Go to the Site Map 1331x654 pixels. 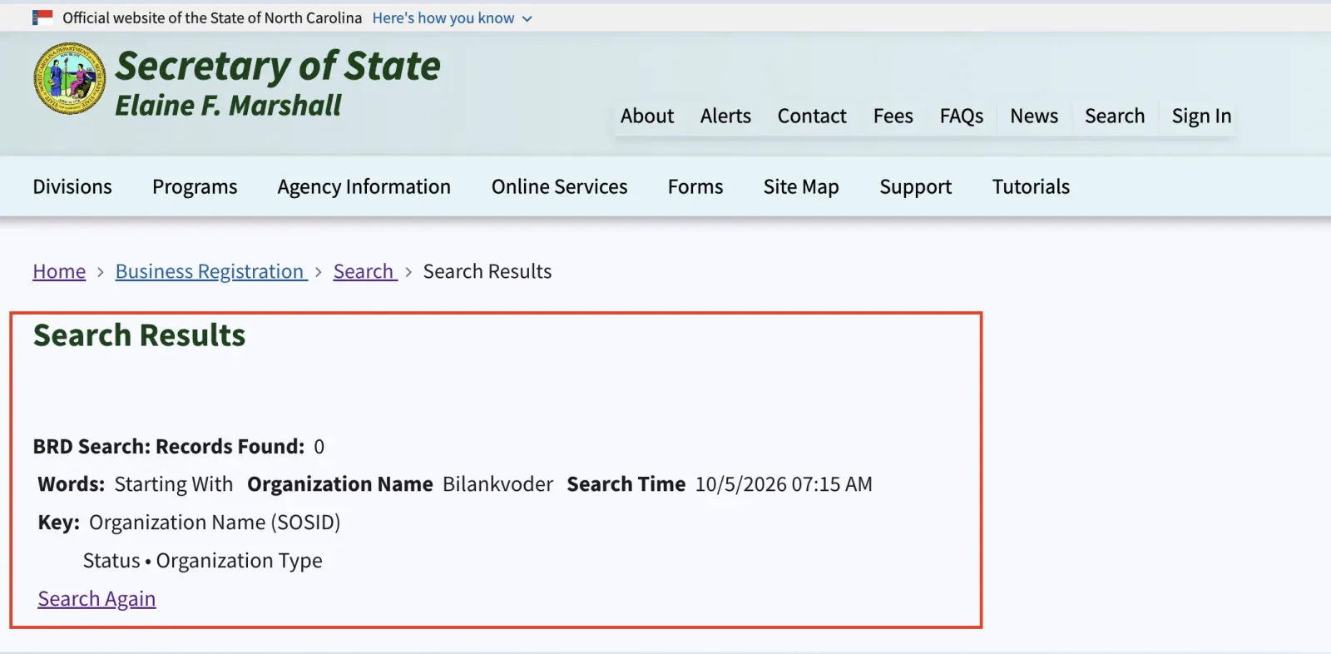tap(801, 187)
